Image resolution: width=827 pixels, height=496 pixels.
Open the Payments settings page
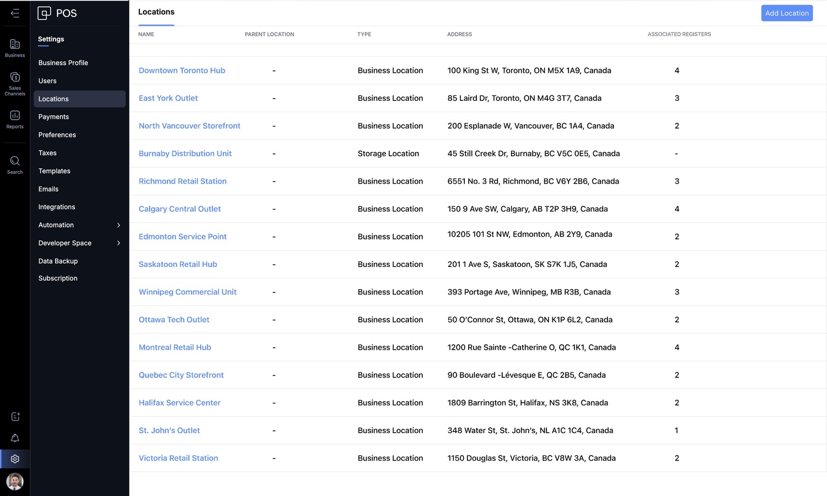pos(53,117)
